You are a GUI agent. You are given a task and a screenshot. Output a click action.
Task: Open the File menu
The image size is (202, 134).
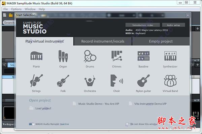click(5, 9)
